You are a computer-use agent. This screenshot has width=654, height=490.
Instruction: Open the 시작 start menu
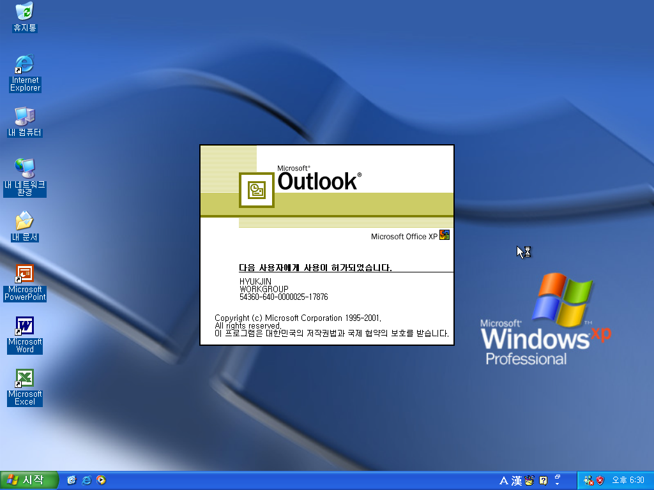click(29, 480)
